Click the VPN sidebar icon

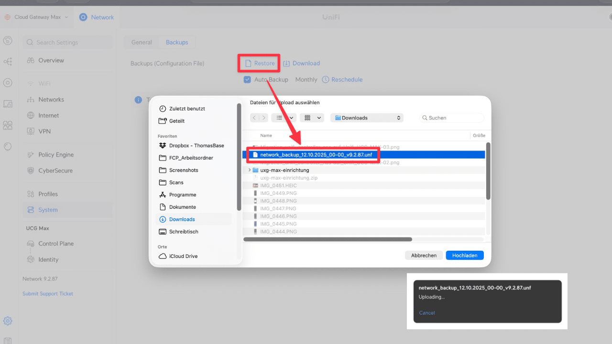[31, 131]
